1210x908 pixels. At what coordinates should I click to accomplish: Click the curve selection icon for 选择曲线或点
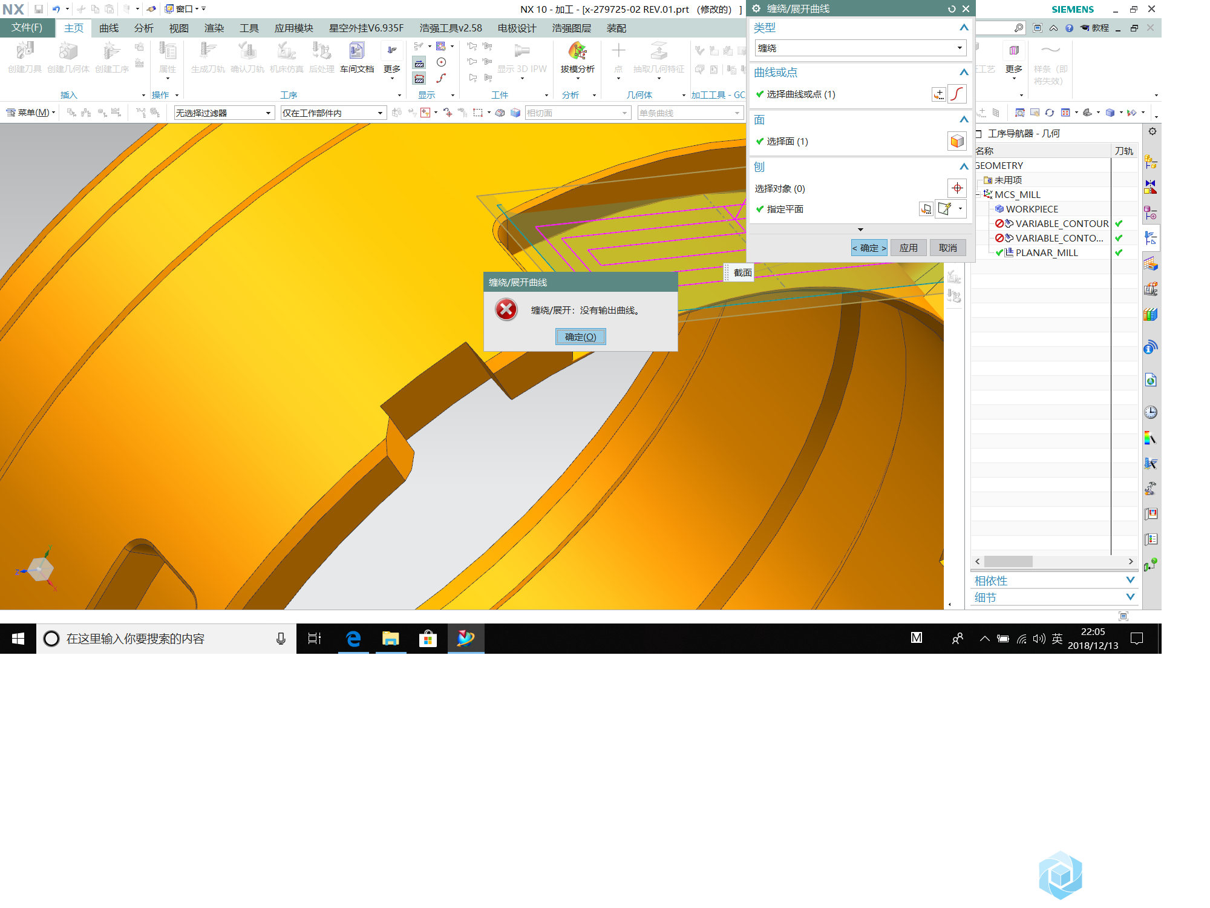pyautogui.click(x=957, y=94)
